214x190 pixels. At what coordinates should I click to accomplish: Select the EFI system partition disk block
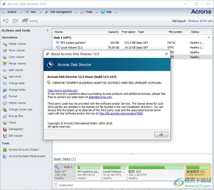coord(89,172)
